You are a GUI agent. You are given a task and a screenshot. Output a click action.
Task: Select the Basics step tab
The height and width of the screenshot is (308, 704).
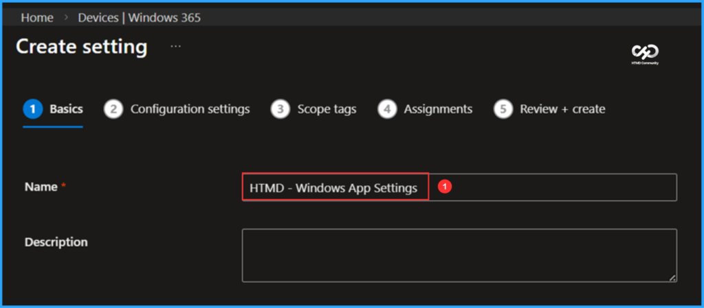point(53,109)
